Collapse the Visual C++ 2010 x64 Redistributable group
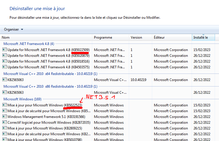 coord(50,74)
